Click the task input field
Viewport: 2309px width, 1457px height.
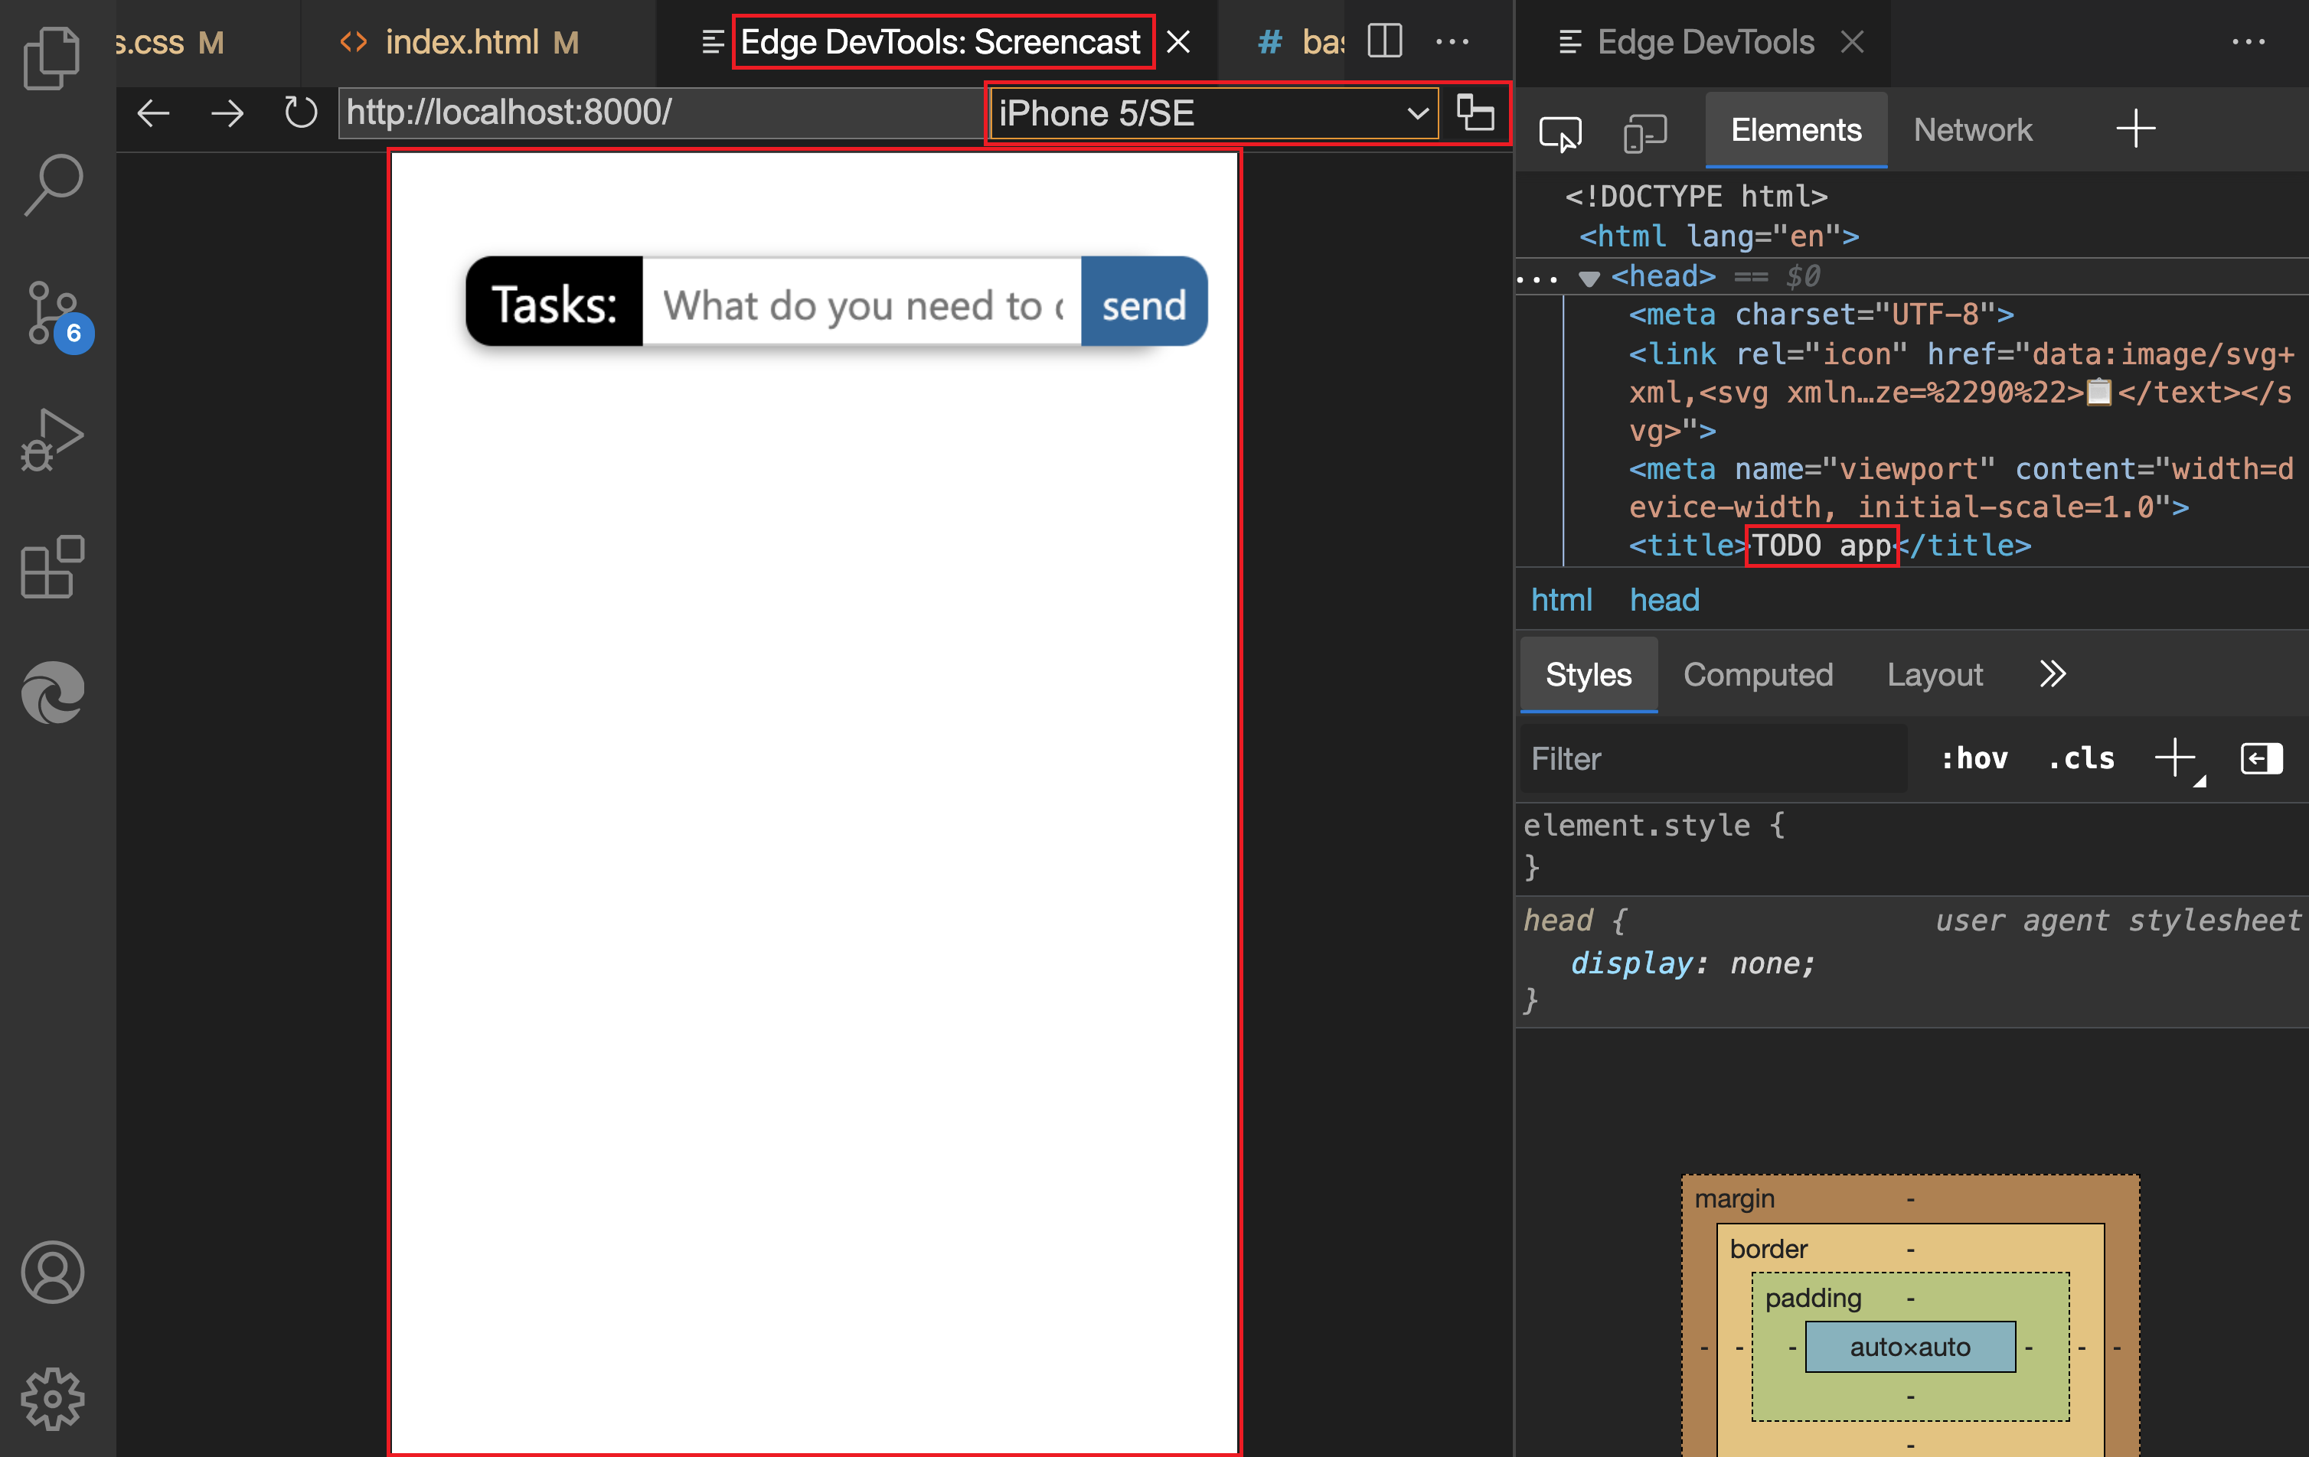coord(860,304)
